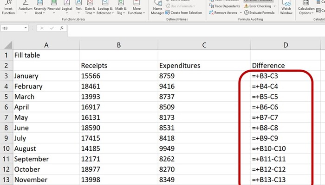This screenshot has height=185, width=325.
Task: Open the Date & Time functions menu
Action: tap(90, 8)
